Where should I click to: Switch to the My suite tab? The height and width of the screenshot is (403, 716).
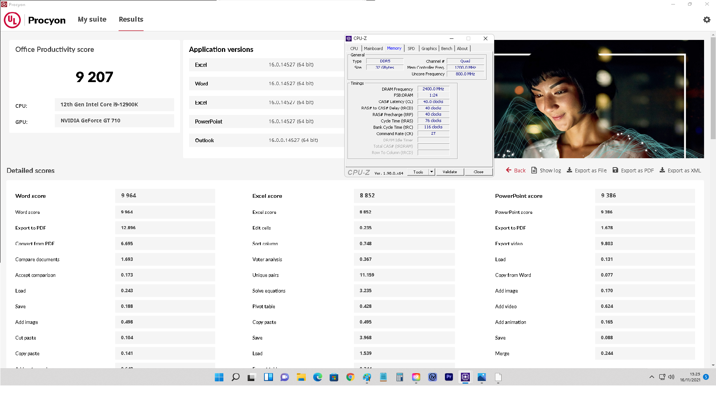pyautogui.click(x=92, y=19)
